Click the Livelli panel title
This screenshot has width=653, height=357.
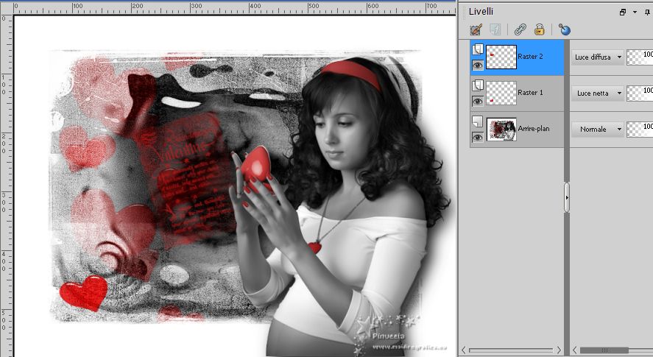tap(481, 12)
